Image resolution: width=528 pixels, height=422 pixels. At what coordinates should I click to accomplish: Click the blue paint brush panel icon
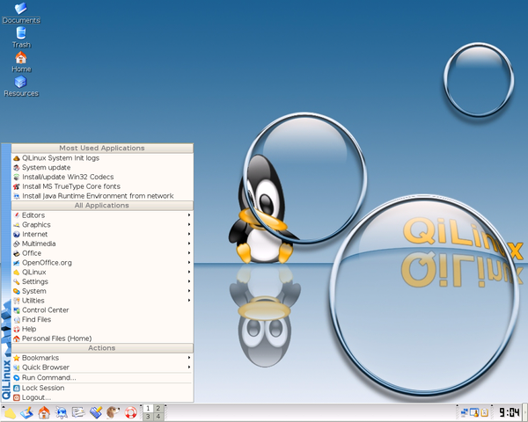click(96, 412)
